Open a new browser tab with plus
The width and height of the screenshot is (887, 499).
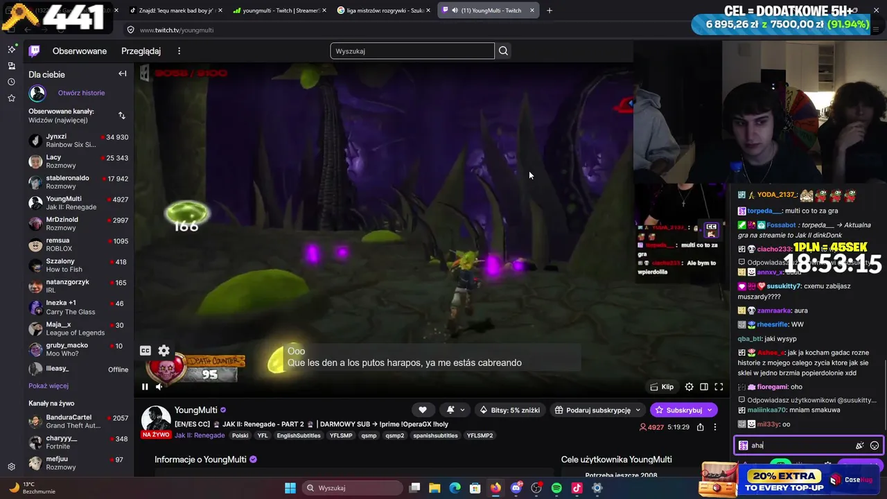(x=550, y=10)
